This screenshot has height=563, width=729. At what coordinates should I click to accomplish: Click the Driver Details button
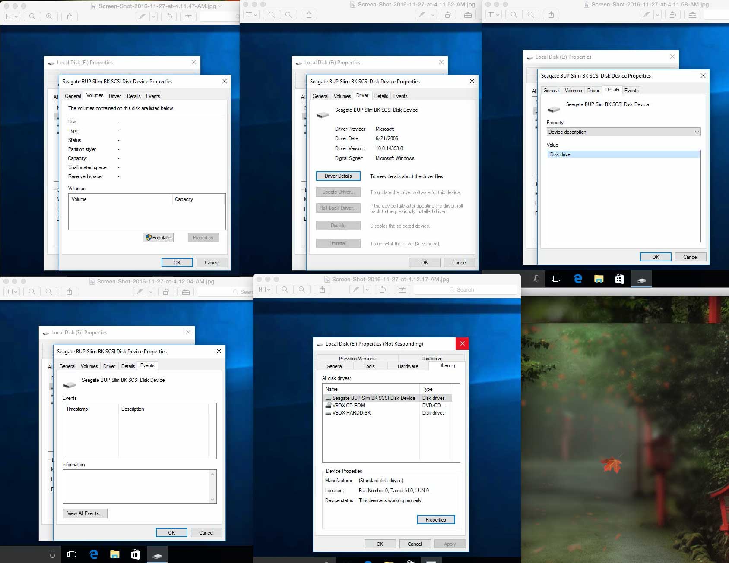point(338,176)
